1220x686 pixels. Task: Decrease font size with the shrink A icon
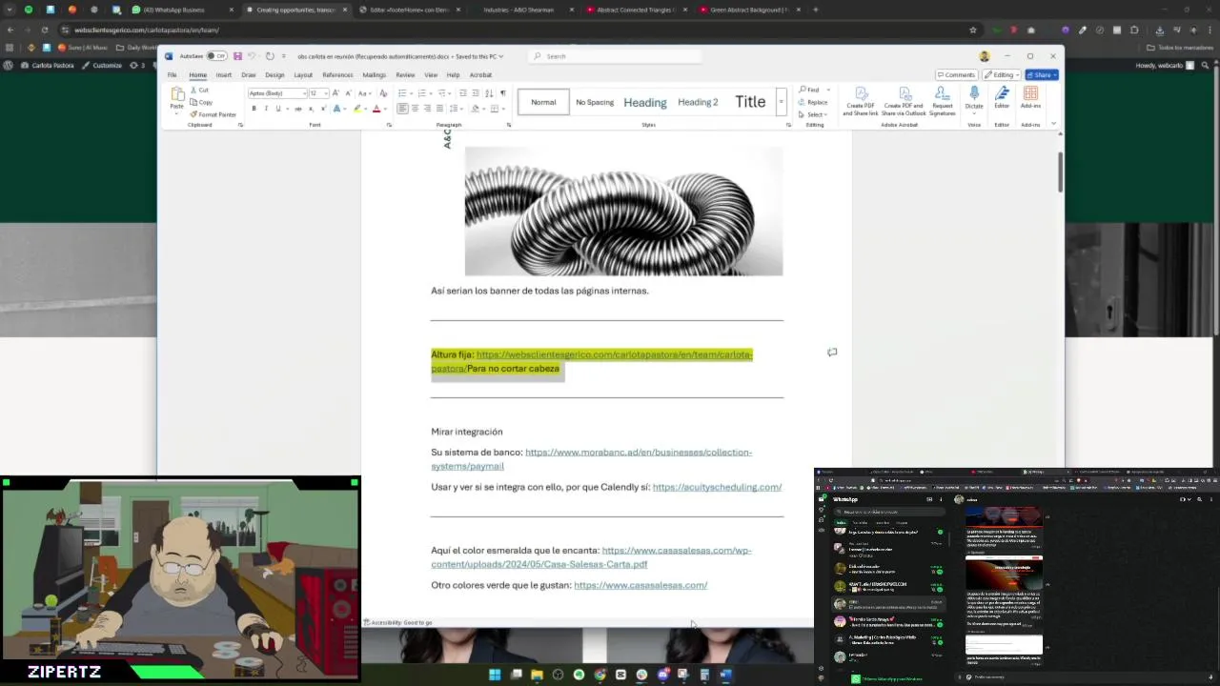349,93
